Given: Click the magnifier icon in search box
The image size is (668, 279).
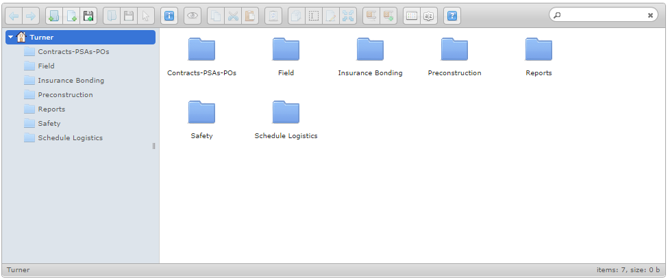Looking at the screenshot, I should [557, 15].
